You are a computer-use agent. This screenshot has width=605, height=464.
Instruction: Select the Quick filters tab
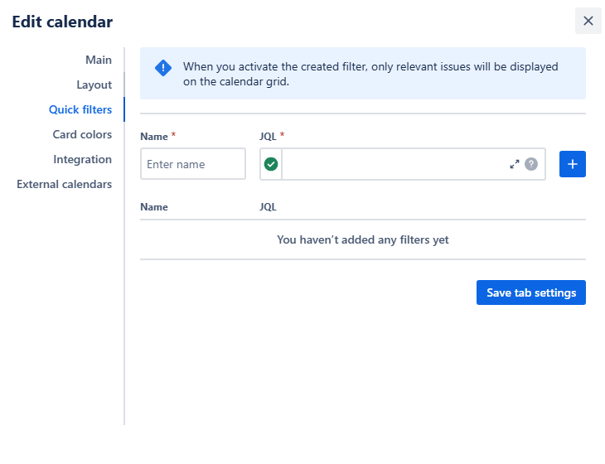click(80, 109)
